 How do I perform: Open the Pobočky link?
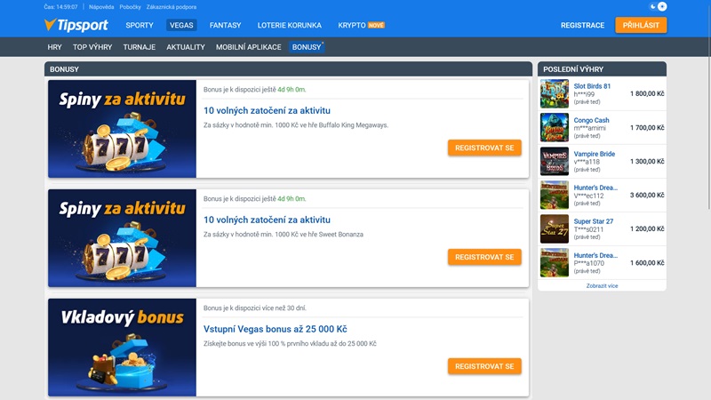130,7
